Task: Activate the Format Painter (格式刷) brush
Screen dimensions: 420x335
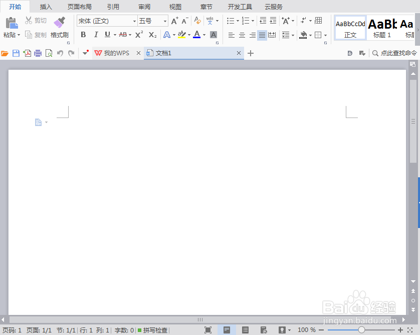Action: tap(60, 22)
